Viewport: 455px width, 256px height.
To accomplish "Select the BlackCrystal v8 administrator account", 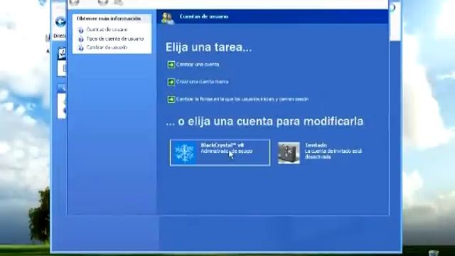I will pos(220,153).
